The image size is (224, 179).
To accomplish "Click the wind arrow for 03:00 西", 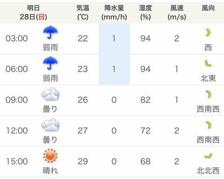I will coord(208,33).
